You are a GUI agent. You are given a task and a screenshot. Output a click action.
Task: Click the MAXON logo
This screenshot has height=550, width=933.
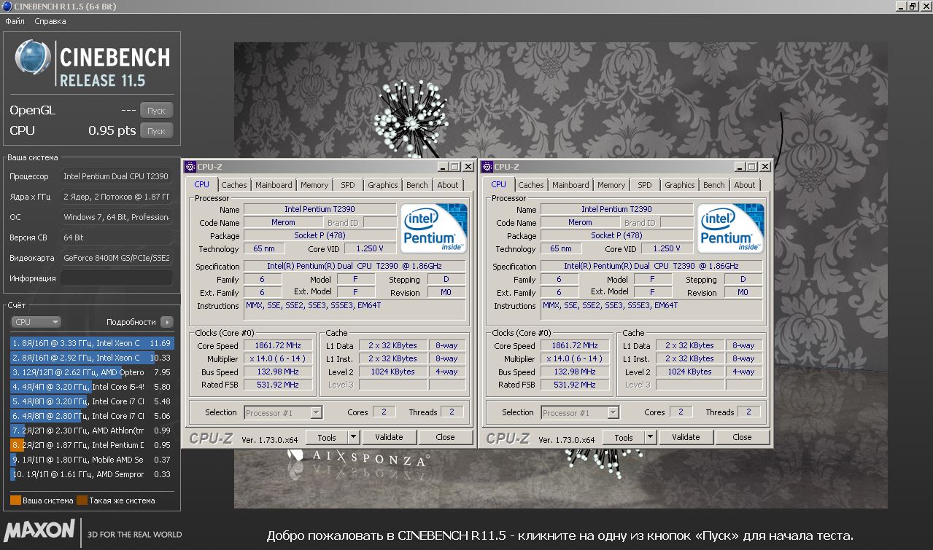[x=39, y=530]
